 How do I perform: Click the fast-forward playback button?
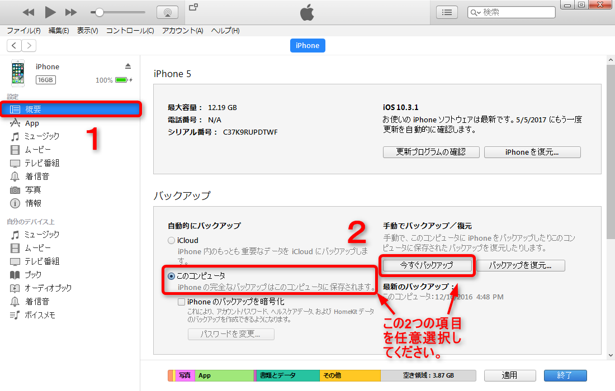71,12
